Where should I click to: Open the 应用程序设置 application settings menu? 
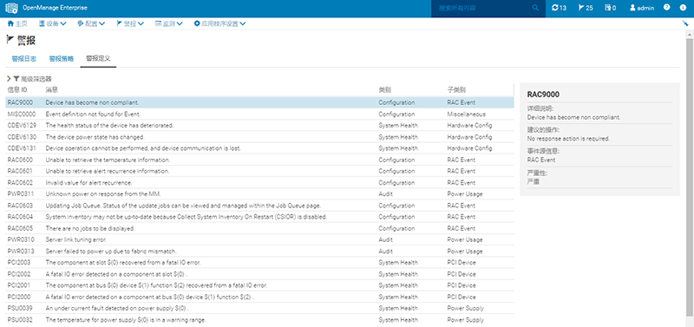tap(219, 23)
